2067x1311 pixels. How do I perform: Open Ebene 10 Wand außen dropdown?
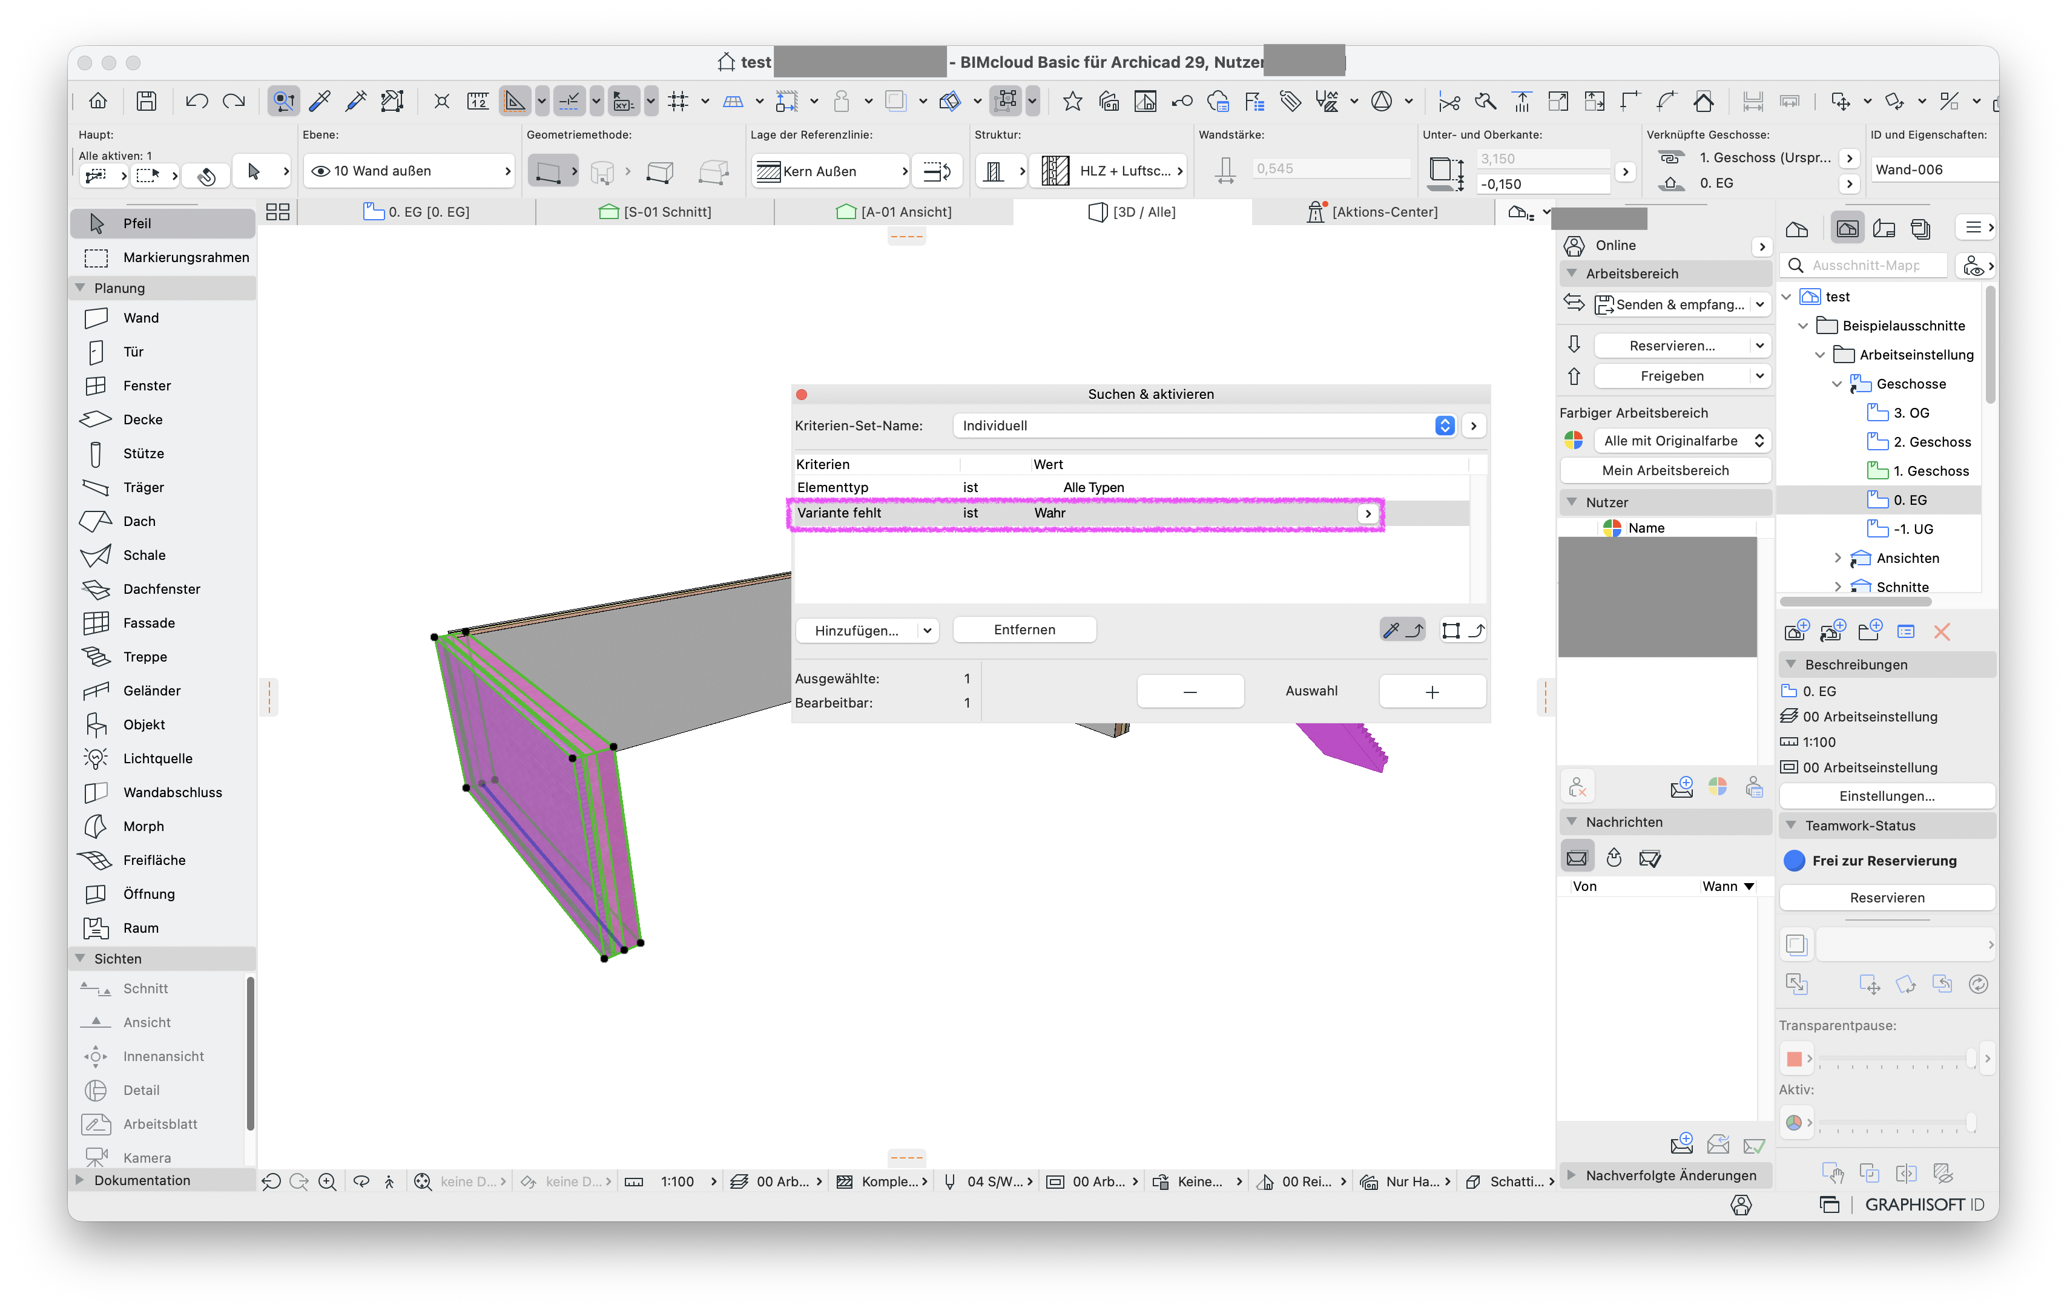409,171
